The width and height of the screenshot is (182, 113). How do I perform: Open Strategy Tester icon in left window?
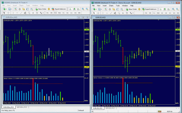31,9
